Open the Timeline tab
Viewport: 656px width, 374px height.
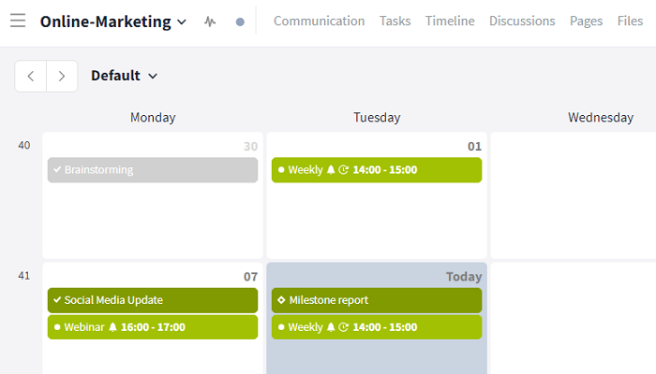(x=450, y=21)
